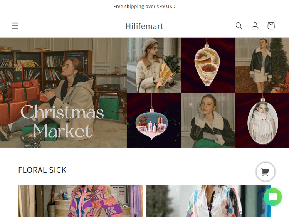Open the shopping bag in header

tap(271, 26)
